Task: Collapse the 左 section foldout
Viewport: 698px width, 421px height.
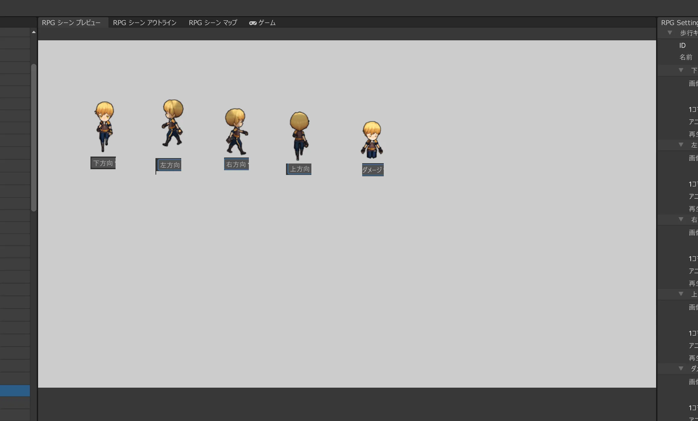Action: click(x=681, y=145)
